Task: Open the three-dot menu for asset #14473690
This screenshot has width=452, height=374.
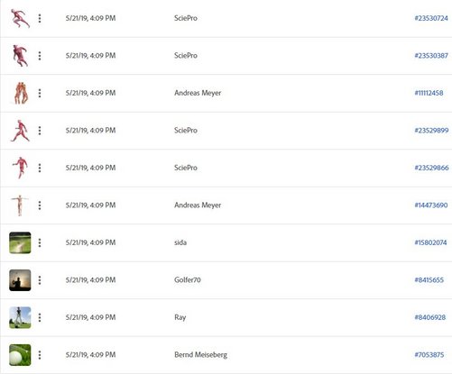Action: (x=40, y=205)
